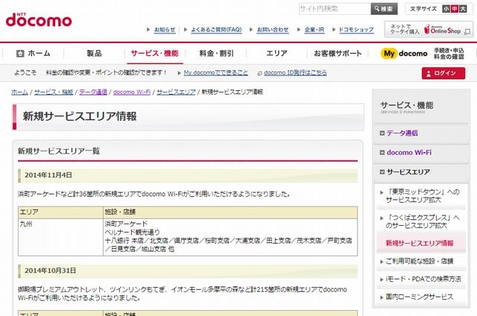
Task: Click サービス・機能 in the breadcrumb
Action: (54, 92)
